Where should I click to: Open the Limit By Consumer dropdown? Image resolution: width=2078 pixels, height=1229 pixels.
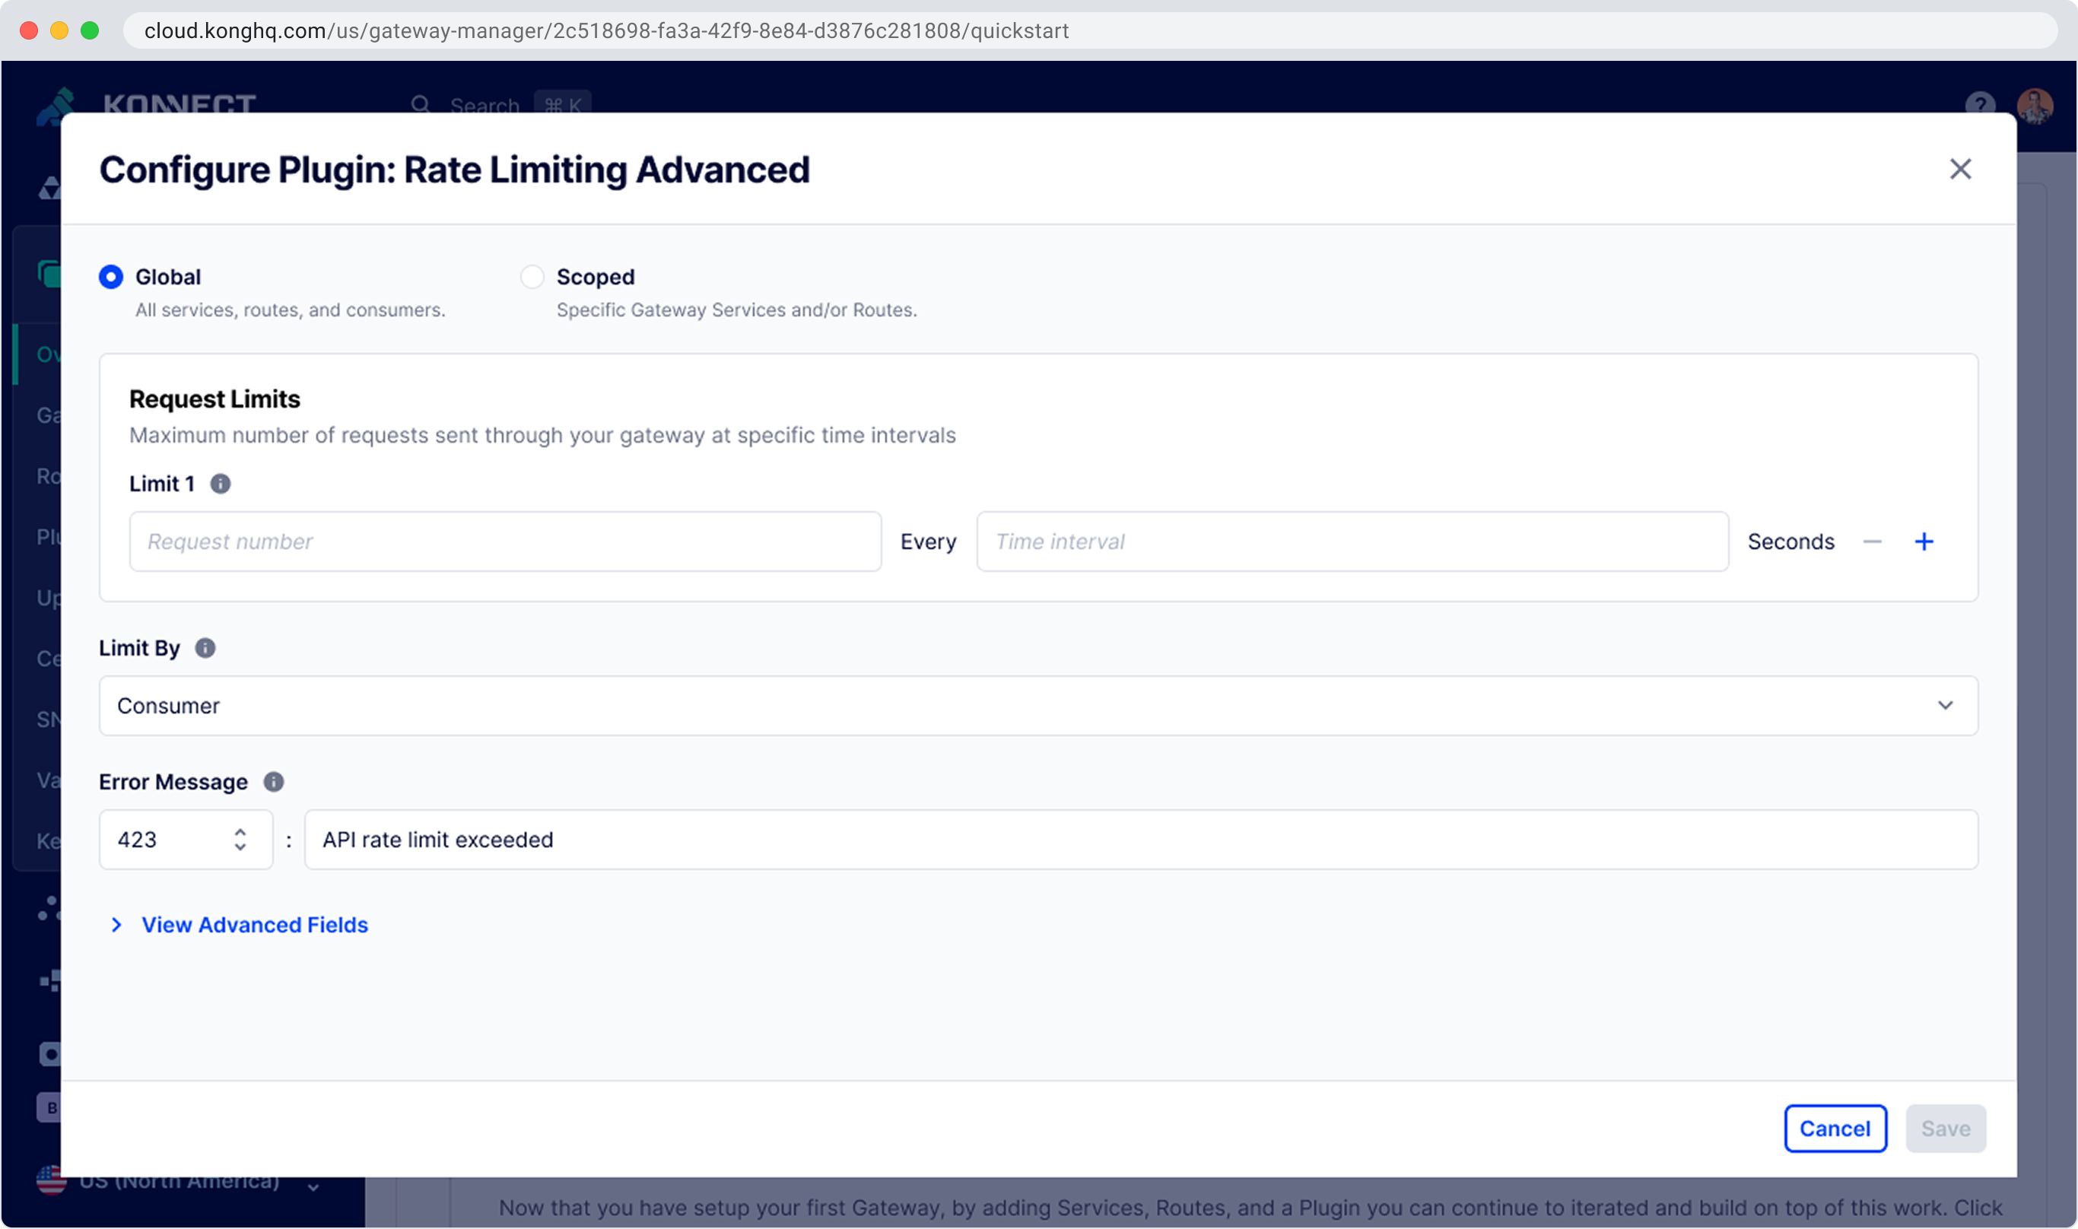1037,706
